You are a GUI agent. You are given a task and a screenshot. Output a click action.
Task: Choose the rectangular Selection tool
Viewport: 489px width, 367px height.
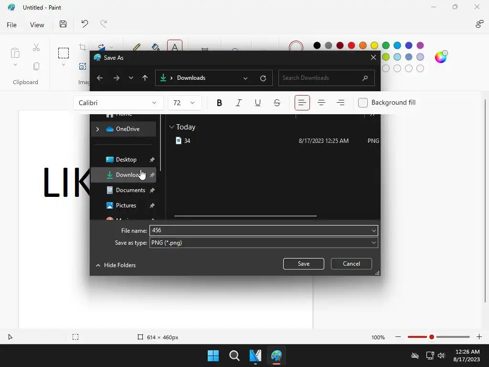64,53
